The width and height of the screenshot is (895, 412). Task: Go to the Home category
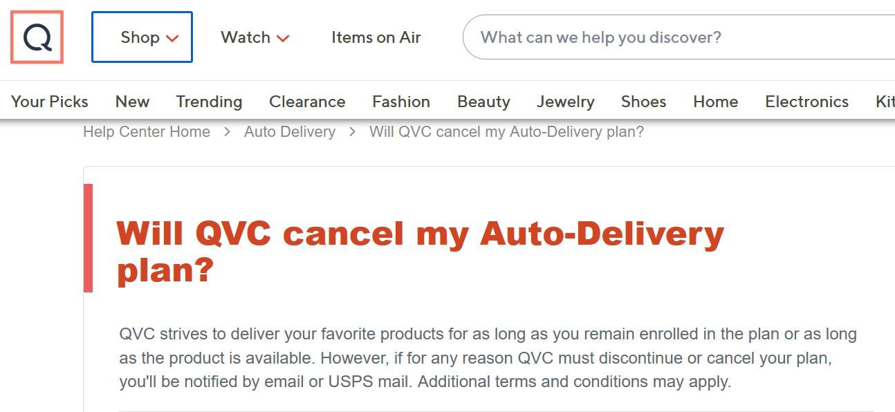714,101
